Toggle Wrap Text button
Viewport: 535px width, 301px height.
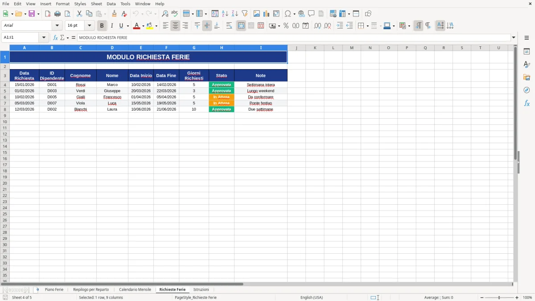(229, 26)
